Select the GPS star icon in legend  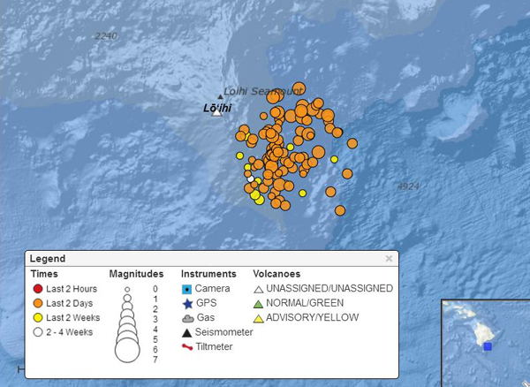(186, 303)
